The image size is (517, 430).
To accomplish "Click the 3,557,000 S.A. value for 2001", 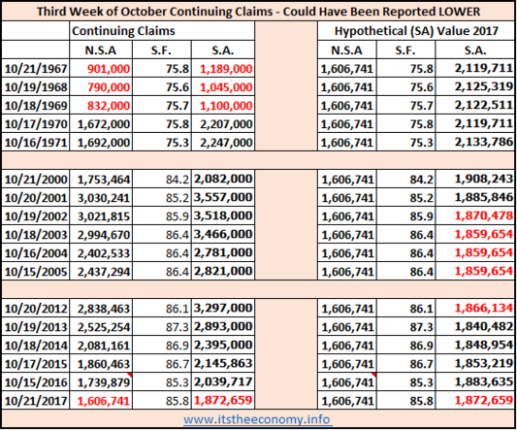I will click(223, 197).
